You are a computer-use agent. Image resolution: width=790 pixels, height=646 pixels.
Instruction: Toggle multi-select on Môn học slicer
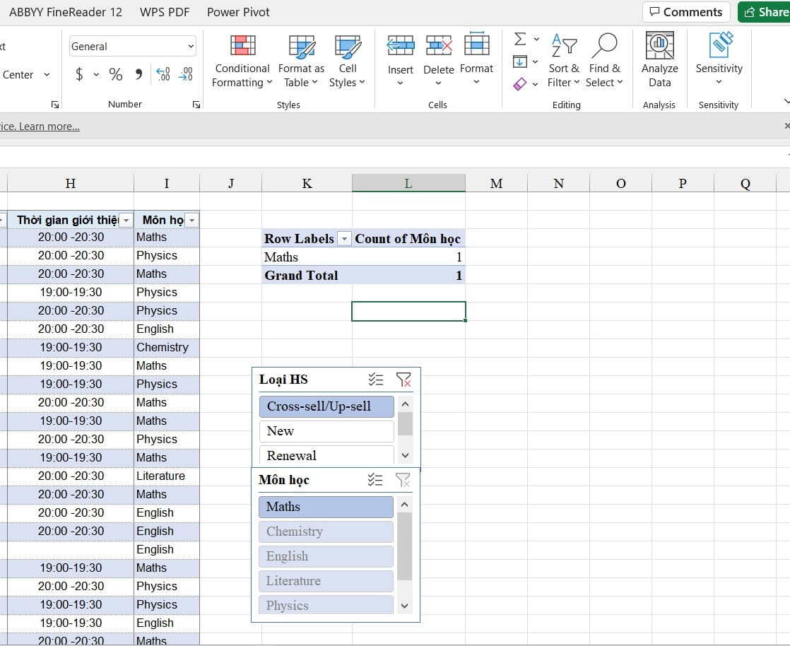point(375,480)
